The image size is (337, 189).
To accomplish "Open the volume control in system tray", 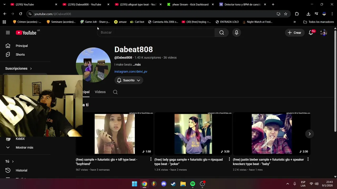I will [x=316, y=184].
